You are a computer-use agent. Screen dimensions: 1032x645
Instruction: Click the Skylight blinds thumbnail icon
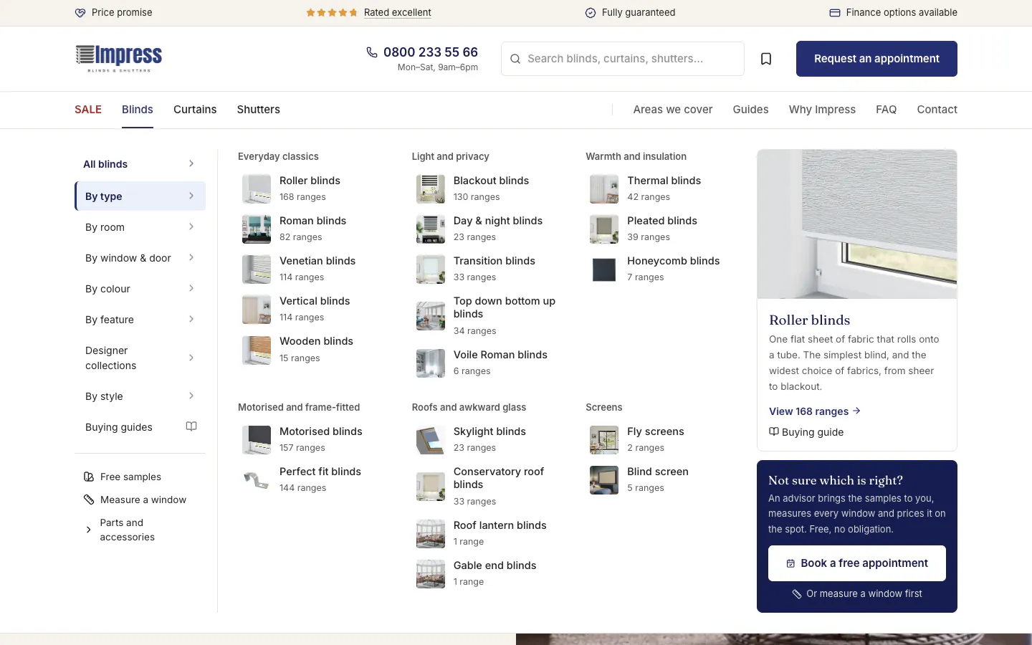click(x=431, y=440)
